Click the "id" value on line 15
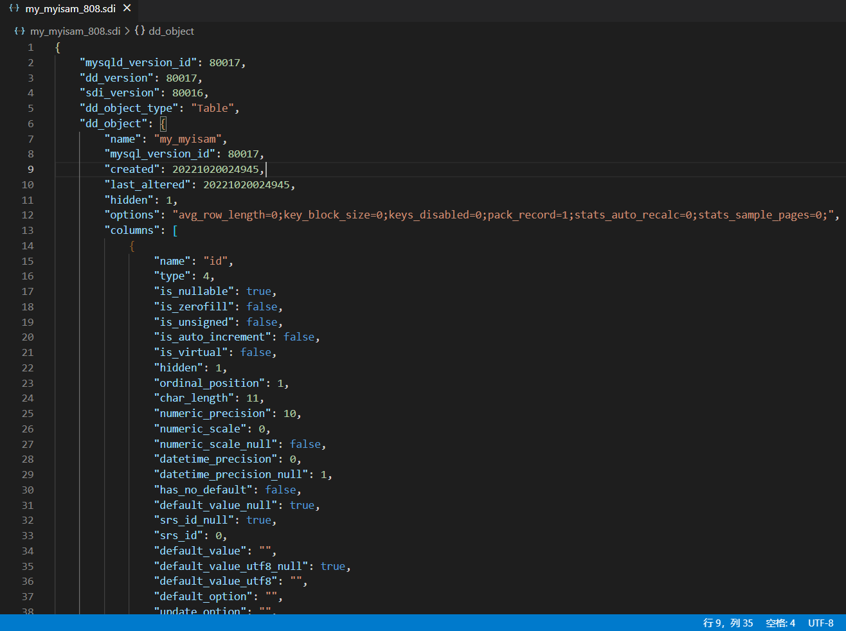 pos(216,262)
